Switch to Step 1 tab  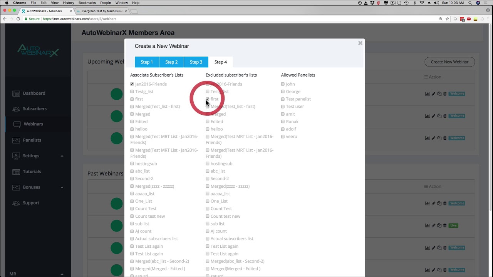[x=147, y=62]
